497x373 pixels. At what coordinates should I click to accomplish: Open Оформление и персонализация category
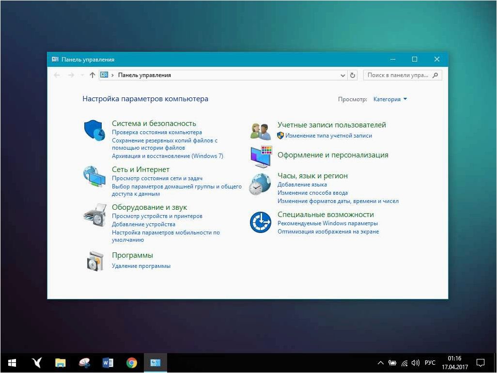click(x=333, y=155)
